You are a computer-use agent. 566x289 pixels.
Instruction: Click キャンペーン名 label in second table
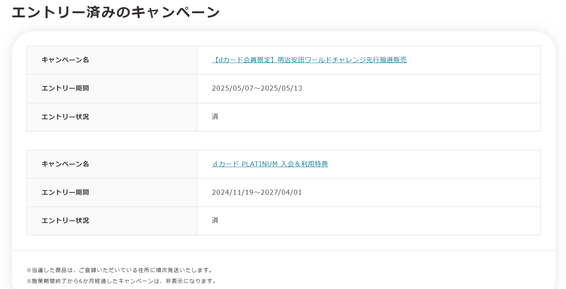pos(65,164)
